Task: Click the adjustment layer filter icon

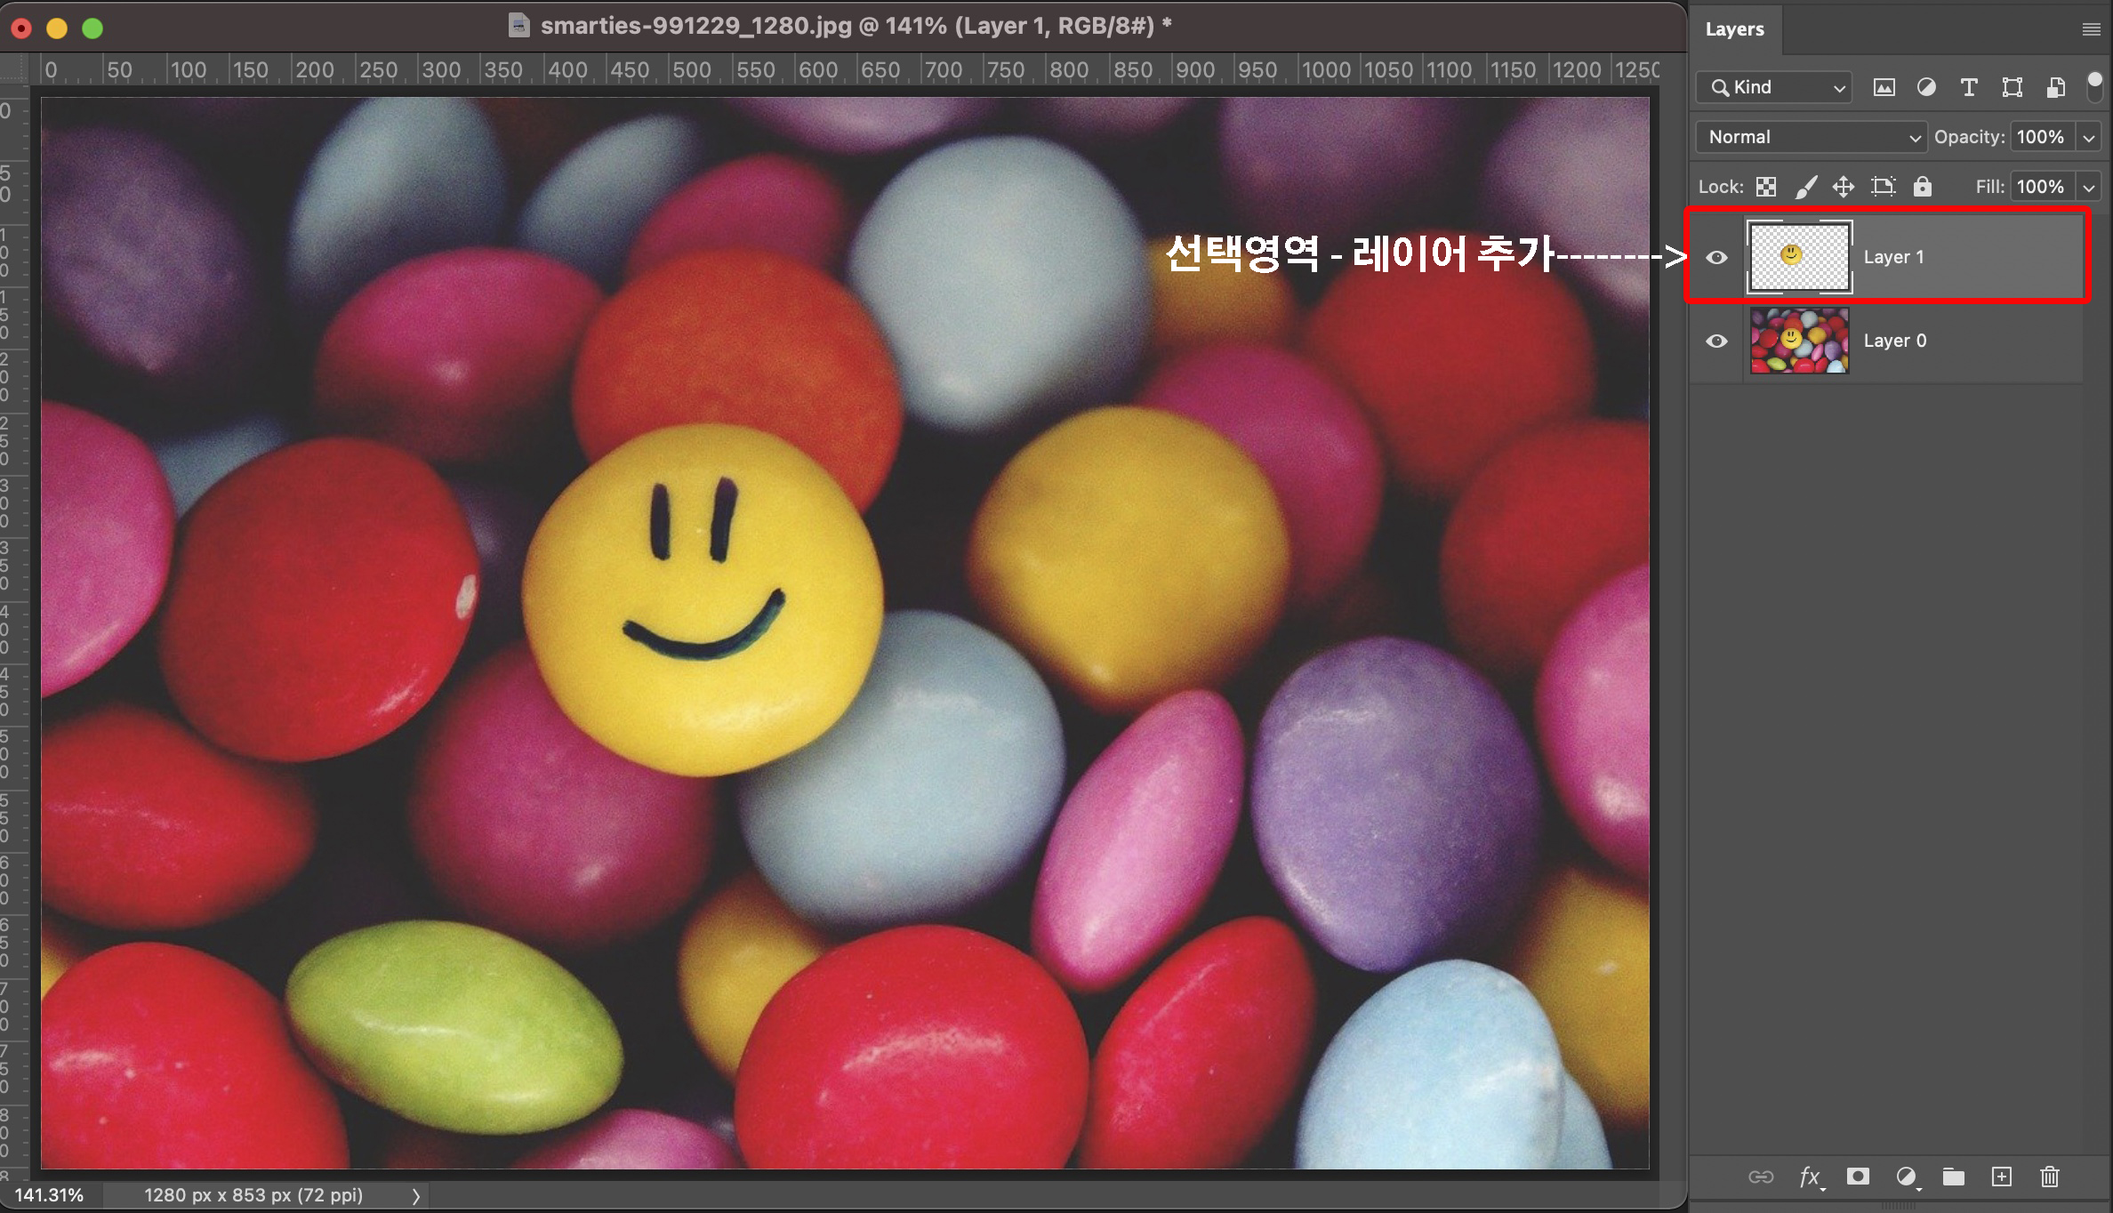Action: click(x=1926, y=87)
